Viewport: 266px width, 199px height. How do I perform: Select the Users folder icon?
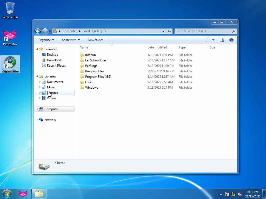tap(82, 82)
